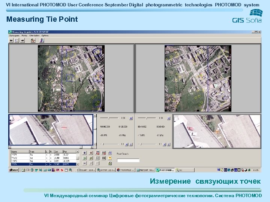Click the Par column header in points table
This screenshot has height=202, width=270.
coord(69,151)
